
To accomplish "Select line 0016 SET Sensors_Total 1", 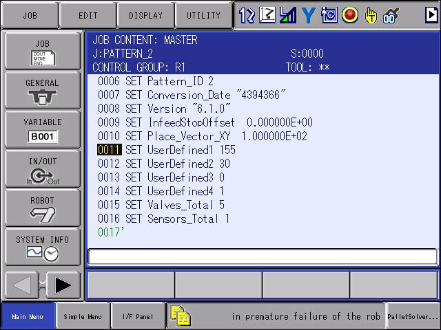I will point(163,219).
